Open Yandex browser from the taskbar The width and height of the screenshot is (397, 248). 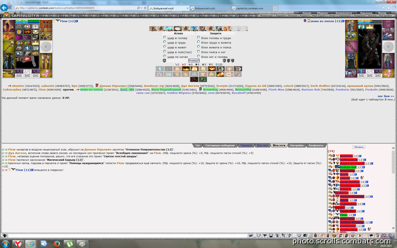(19, 243)
